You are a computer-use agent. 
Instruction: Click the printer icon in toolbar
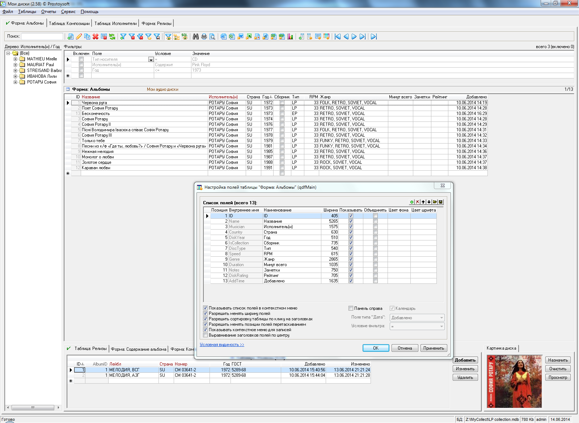click(204, 37)
